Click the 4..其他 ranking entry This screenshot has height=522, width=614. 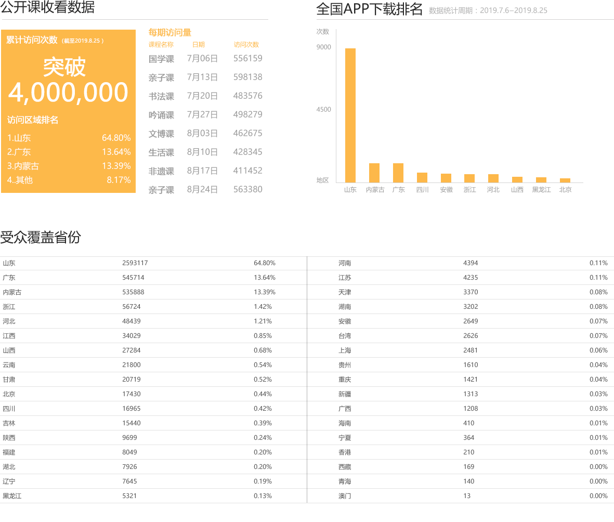pyautogui.click(x=20, y=180)
